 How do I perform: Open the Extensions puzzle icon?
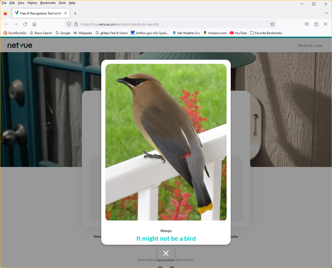click(x=316, y=24)
